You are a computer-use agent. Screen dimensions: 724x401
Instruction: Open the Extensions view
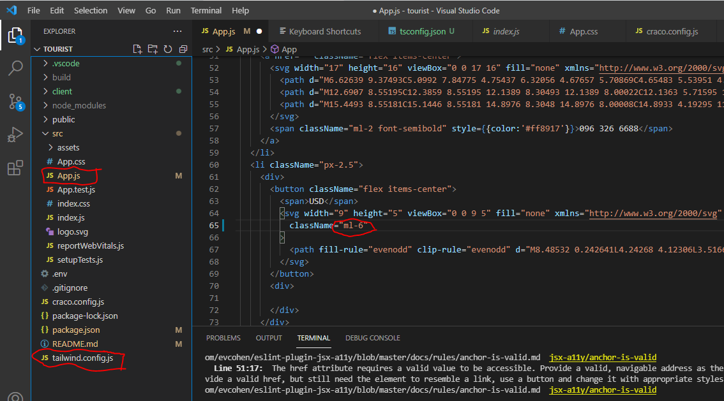click(15, 168)
